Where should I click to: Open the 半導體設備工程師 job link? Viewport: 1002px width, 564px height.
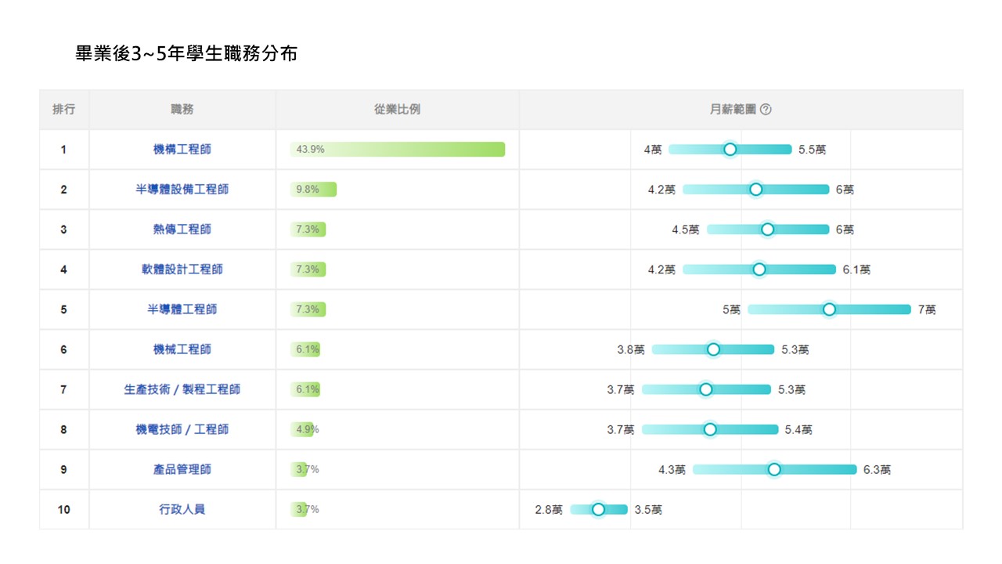[x=182, y=190]
